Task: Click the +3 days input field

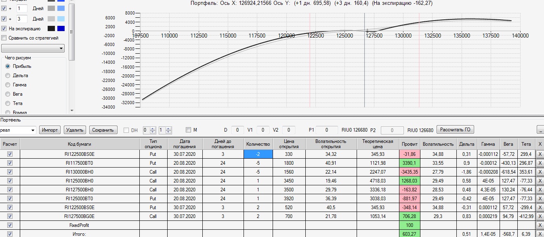Action: [x=22, y=19]
